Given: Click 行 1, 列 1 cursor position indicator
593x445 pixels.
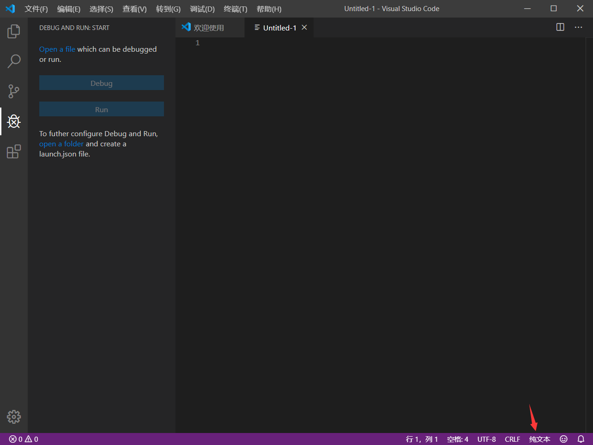Looking at the screenshot, I should 422,439.
